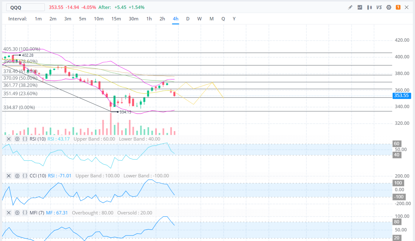The image size is (415, 241).
Task: Click the 380.00 price axis label
Action: point(402,74)
